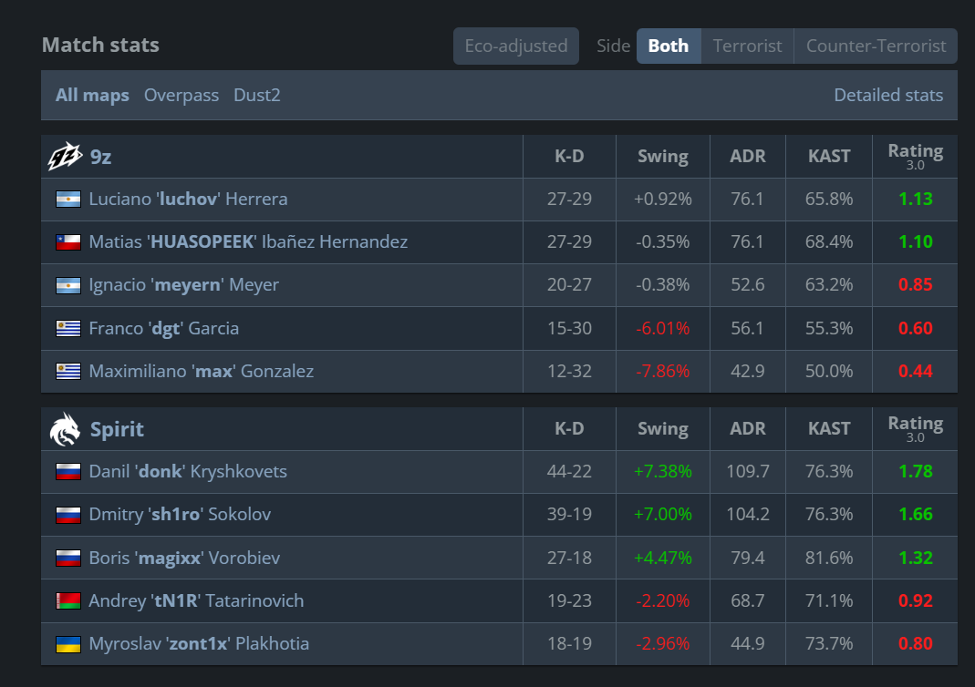Viewport: 975px width, 687px height.
Task: Click the Uruguay flag beside max
Action: [x=68, y=372]
